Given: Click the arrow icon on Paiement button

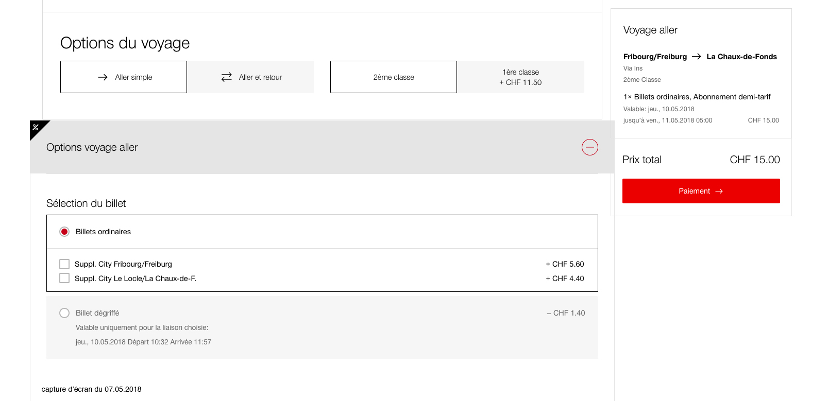Looking at the screenshot, I should (719, 191).
